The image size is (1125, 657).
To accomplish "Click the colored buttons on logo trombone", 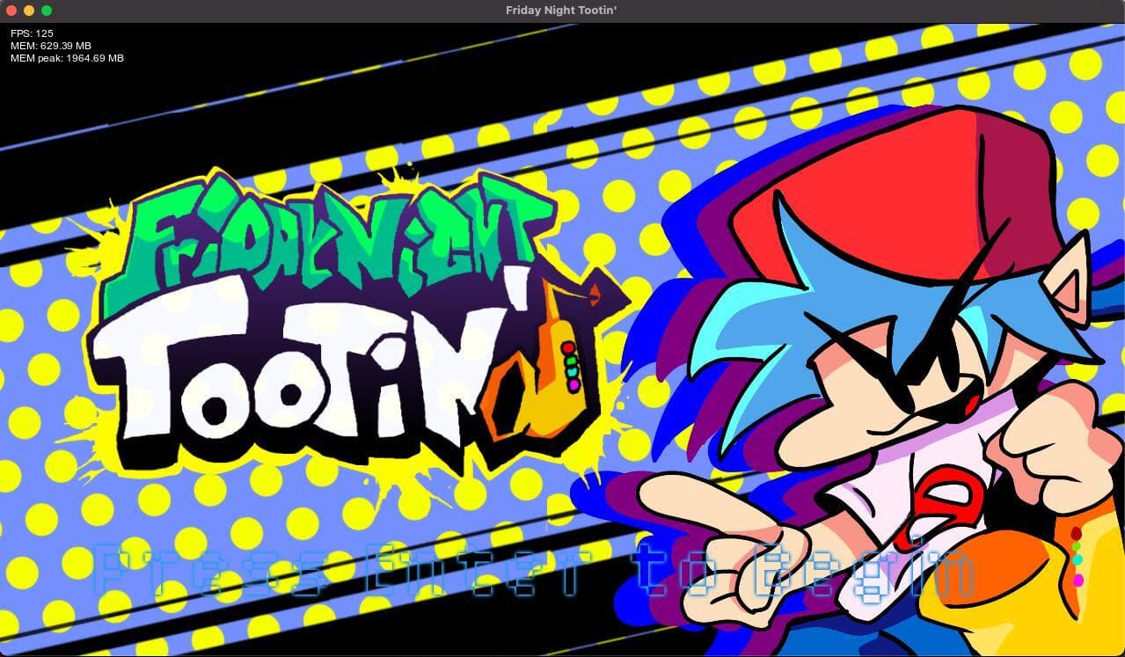I will coord(570,366).
